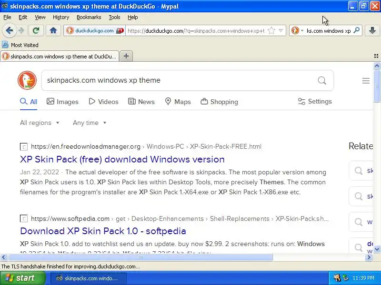This screenshot has height=285, width=381.
Task: Click the horizontal scrollbar thumb
Action: tap(140, 257)
